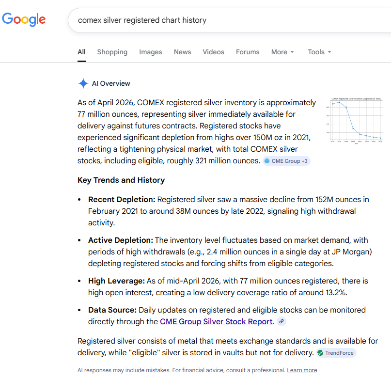Open the Tools dropdown

(319, 52)
